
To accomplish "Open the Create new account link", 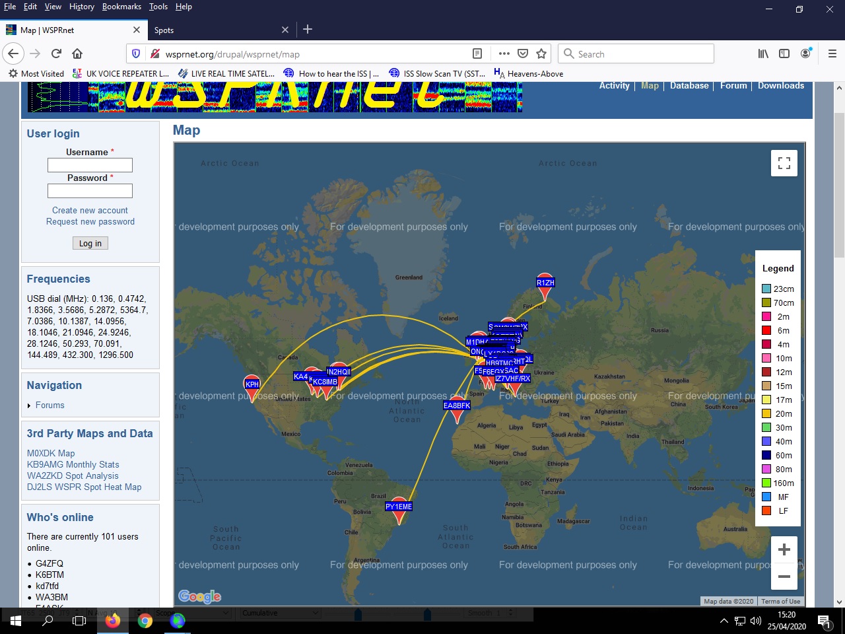I will pyautogui.click(x=90, y=210).
